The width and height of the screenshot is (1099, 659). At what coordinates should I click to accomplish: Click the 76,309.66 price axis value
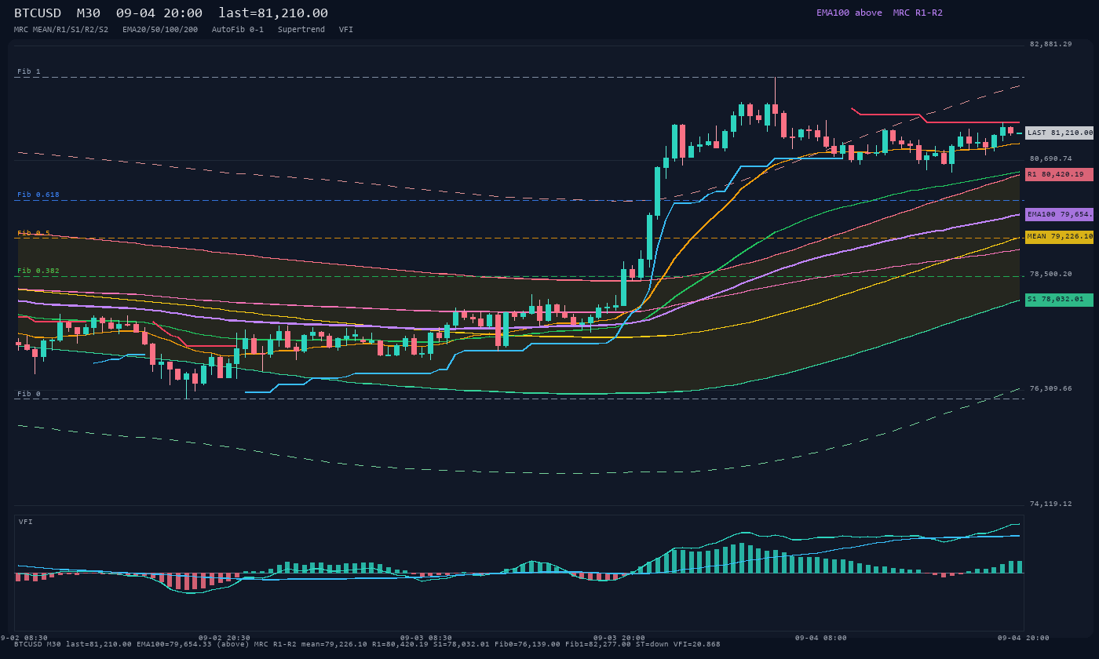[1050, 389]
